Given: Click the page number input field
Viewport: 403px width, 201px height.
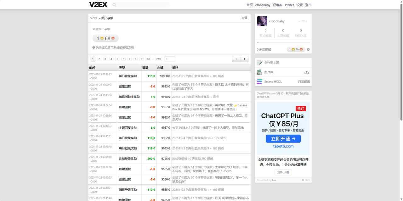Looking at the screenshot, I should coord(170,59).
